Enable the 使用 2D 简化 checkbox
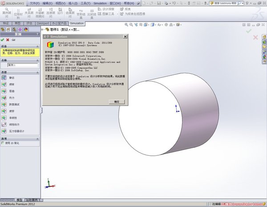The image size is (267, 207). point(3,143)
